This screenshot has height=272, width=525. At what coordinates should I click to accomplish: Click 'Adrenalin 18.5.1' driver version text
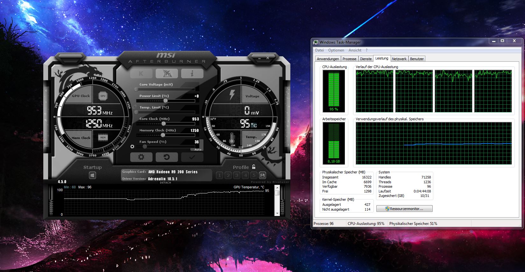click(x=163, y=179)
